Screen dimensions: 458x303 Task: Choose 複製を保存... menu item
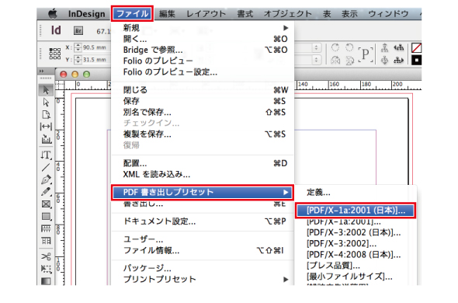203,134
